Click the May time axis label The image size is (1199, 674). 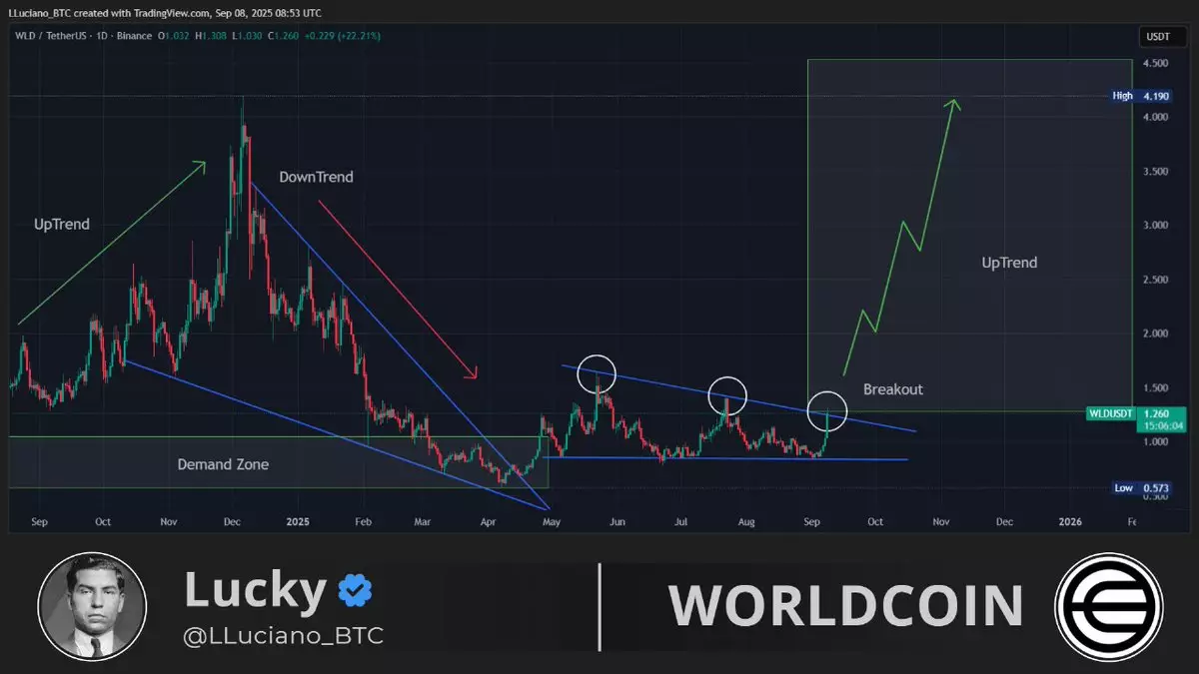(551, 521)
